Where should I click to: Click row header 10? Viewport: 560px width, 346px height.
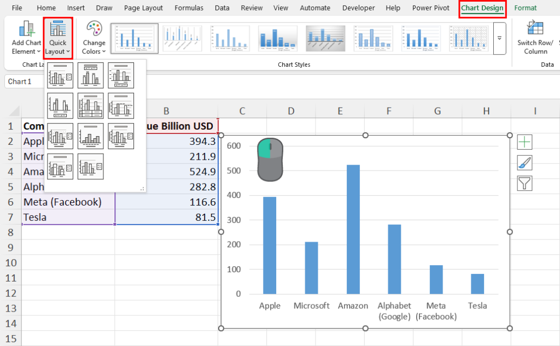tap(11, 263)
